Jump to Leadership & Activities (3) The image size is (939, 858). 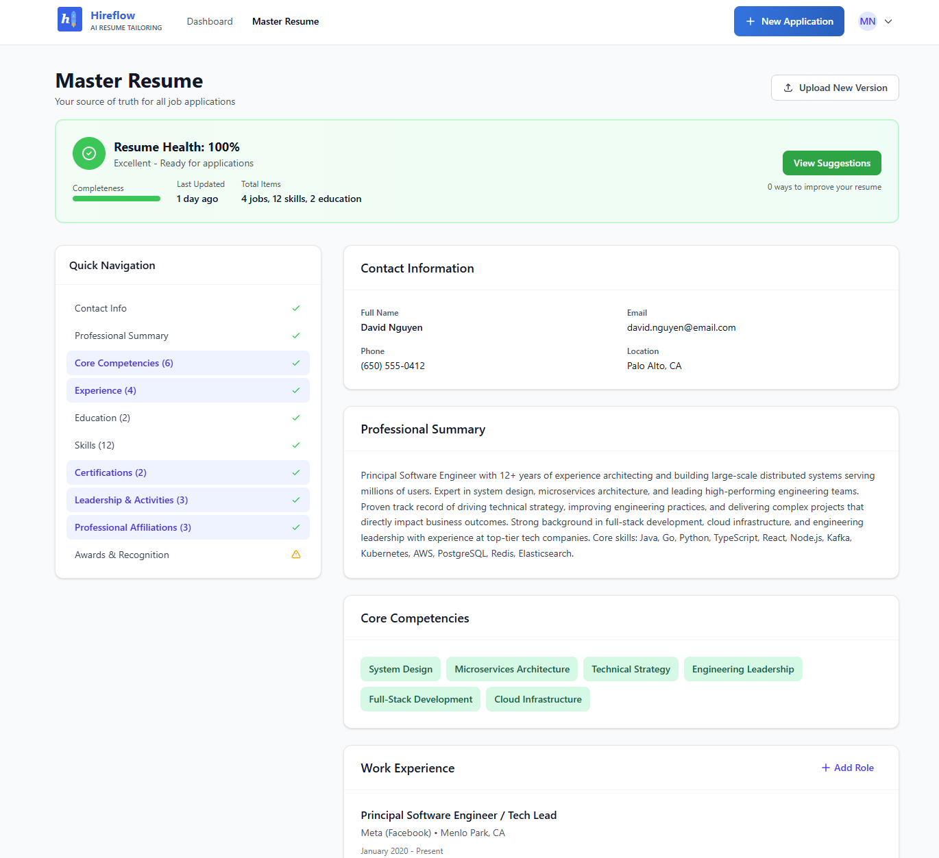[188, 500]
